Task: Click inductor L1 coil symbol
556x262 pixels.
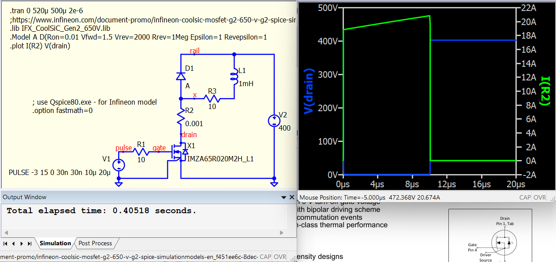Action: [x=234, y=76]
